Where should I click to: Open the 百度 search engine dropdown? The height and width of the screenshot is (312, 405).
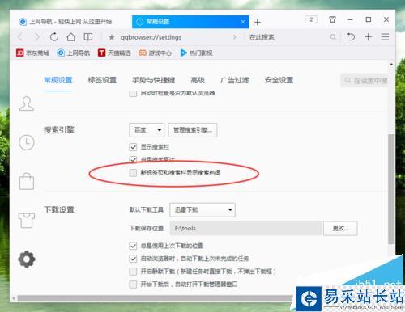click(147, 130)
